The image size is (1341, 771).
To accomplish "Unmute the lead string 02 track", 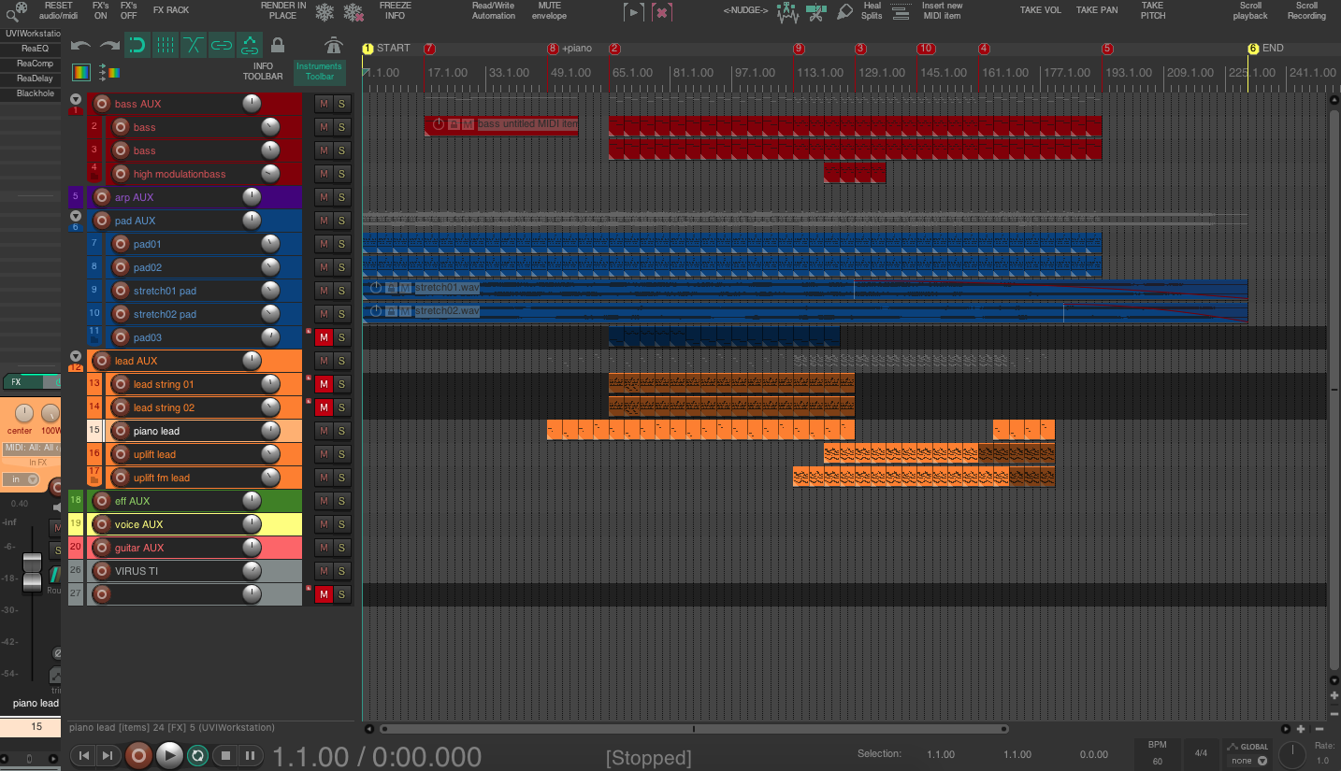I will coord(324,407).
